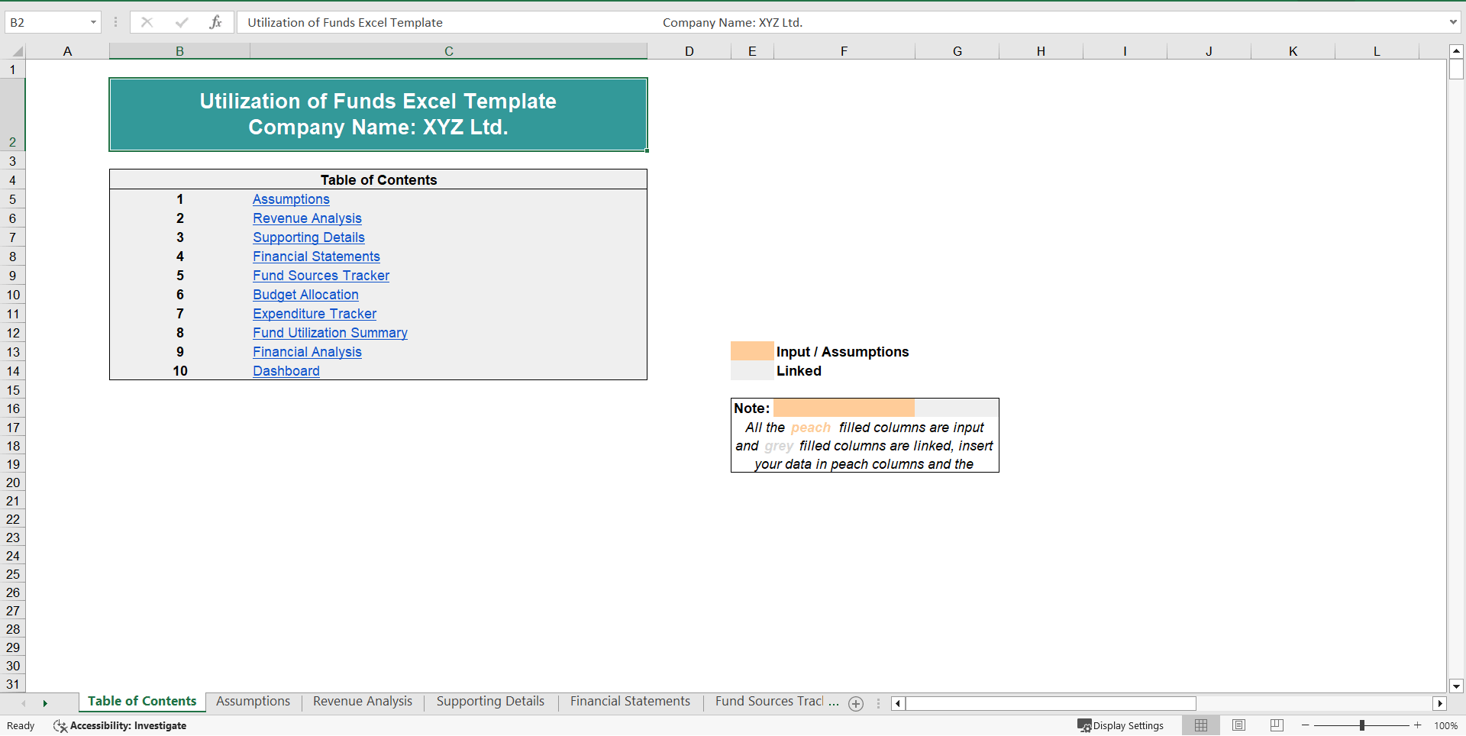
Task: Zoom out using the minus icon
Action: tap(1306, 725)
